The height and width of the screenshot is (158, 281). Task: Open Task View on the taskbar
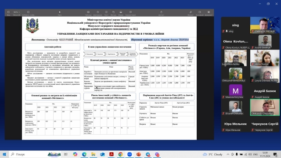66,154
